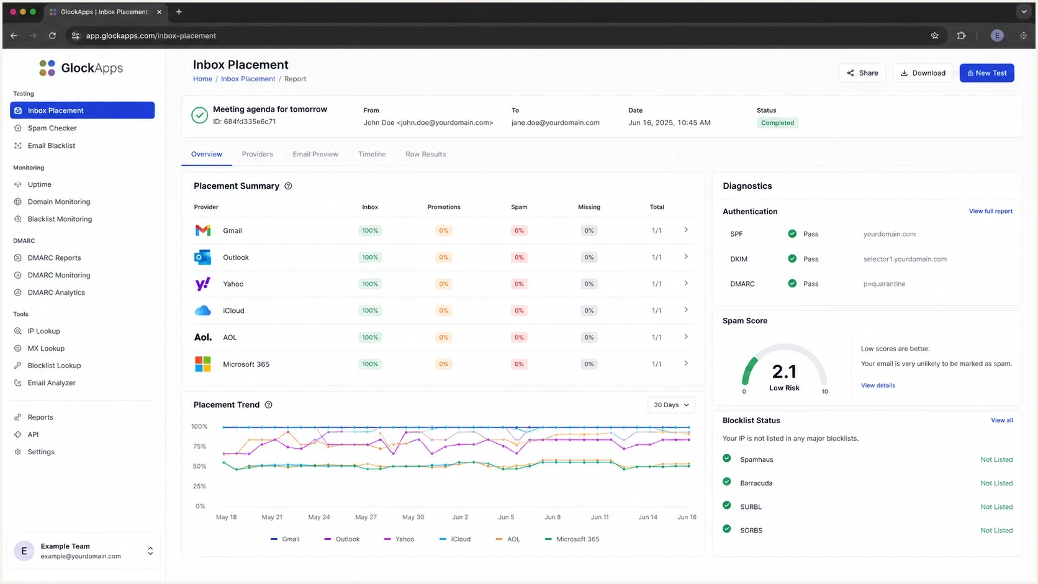Screen dimensions: 1038x584
Task: Click Gmail's 100% inbox badge
Action: point(370,230)
